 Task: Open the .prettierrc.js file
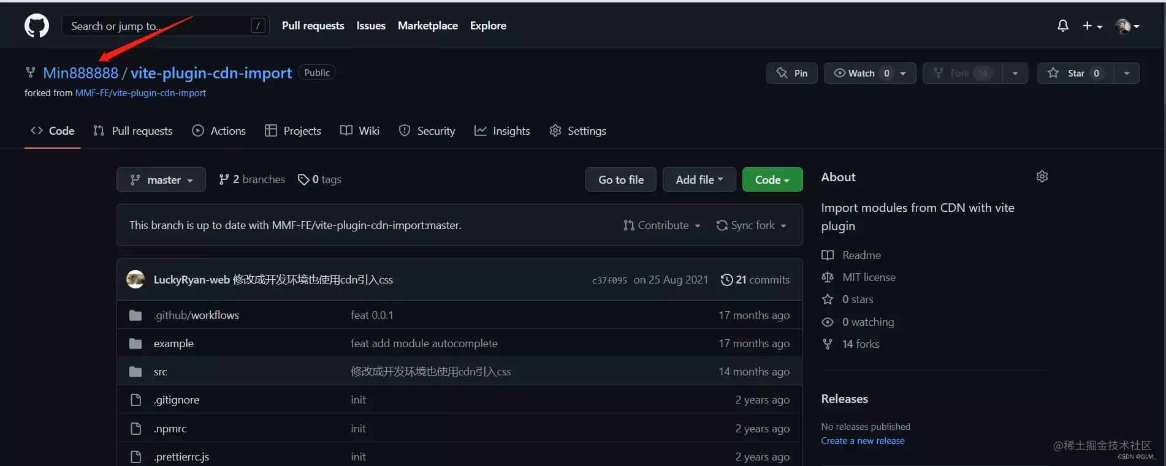pyautogui.click(x=181, y=457)
